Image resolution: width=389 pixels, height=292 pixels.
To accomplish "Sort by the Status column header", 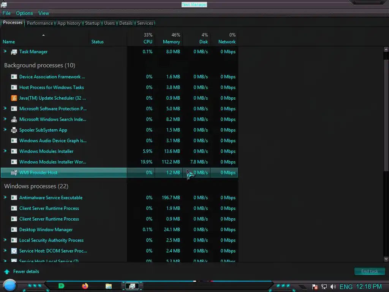I will click(x=108, y=38).
